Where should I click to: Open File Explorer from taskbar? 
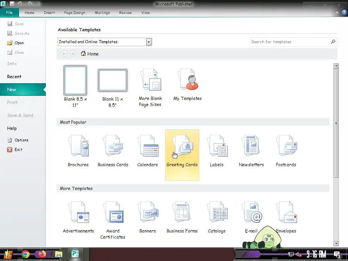[x=59, y=254]
